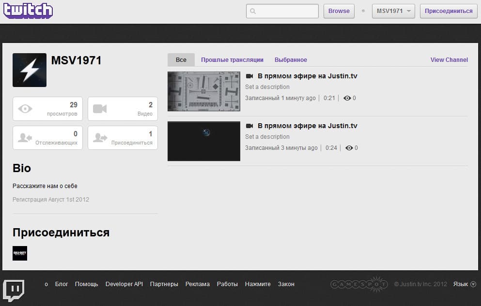
Task: Click the GameSpot logo in the footer
Action: [359, 284]
